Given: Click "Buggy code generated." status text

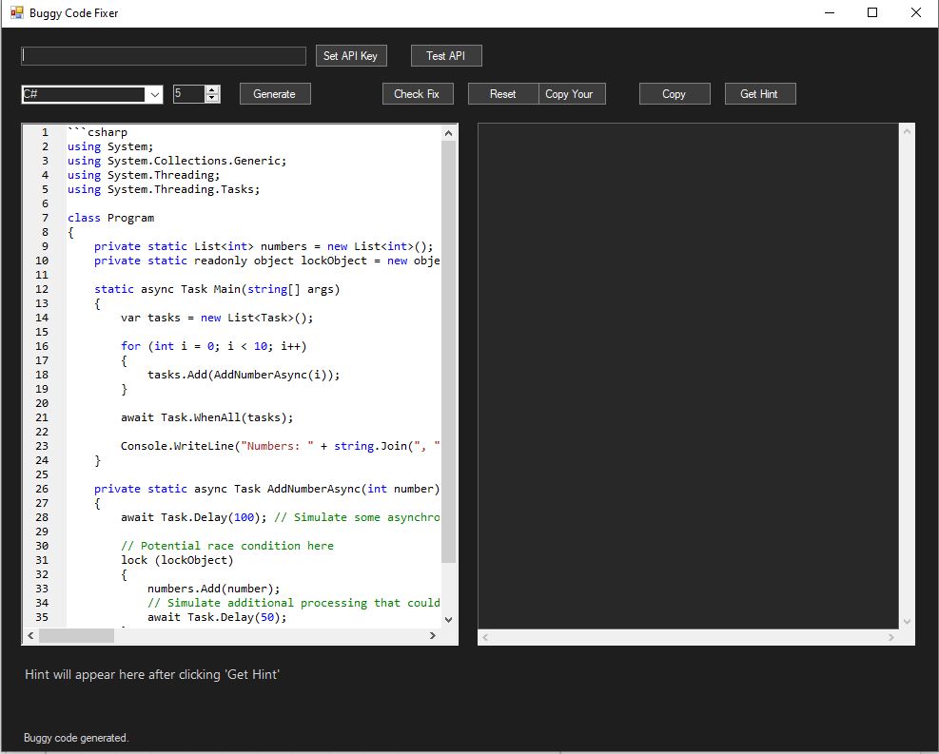Looking at the screenshot, I should coord(76,738).
